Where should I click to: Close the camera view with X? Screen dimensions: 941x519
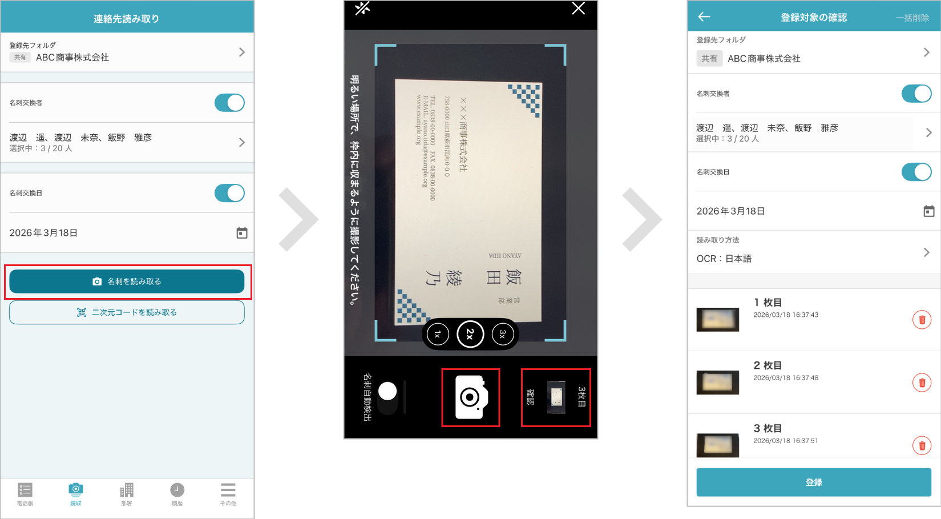578,9
